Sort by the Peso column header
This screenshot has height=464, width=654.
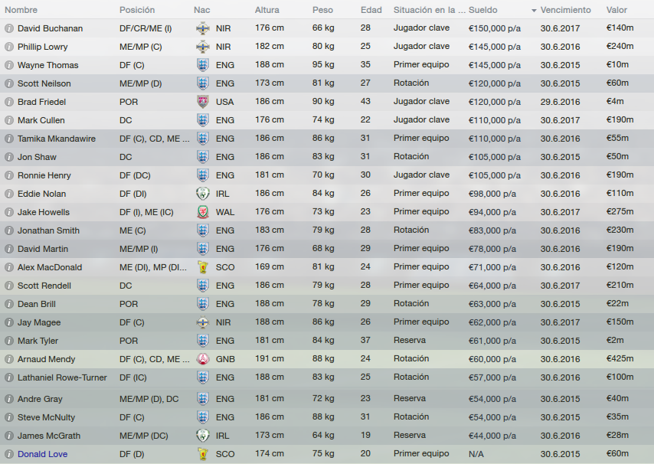pyautogui.click(x=323, y=10)
